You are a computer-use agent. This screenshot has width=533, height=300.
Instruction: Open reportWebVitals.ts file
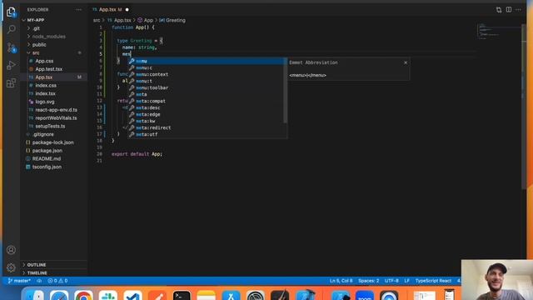[54, 118]
